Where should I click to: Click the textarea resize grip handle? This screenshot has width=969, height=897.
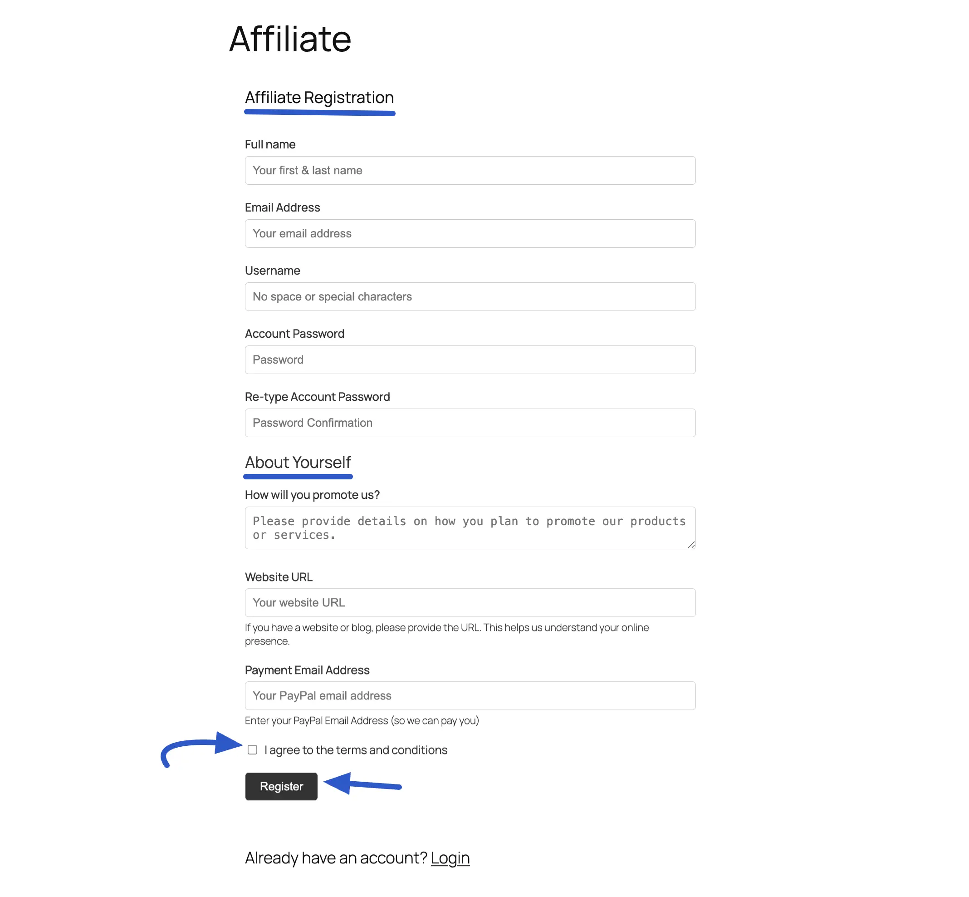[690, 546]
